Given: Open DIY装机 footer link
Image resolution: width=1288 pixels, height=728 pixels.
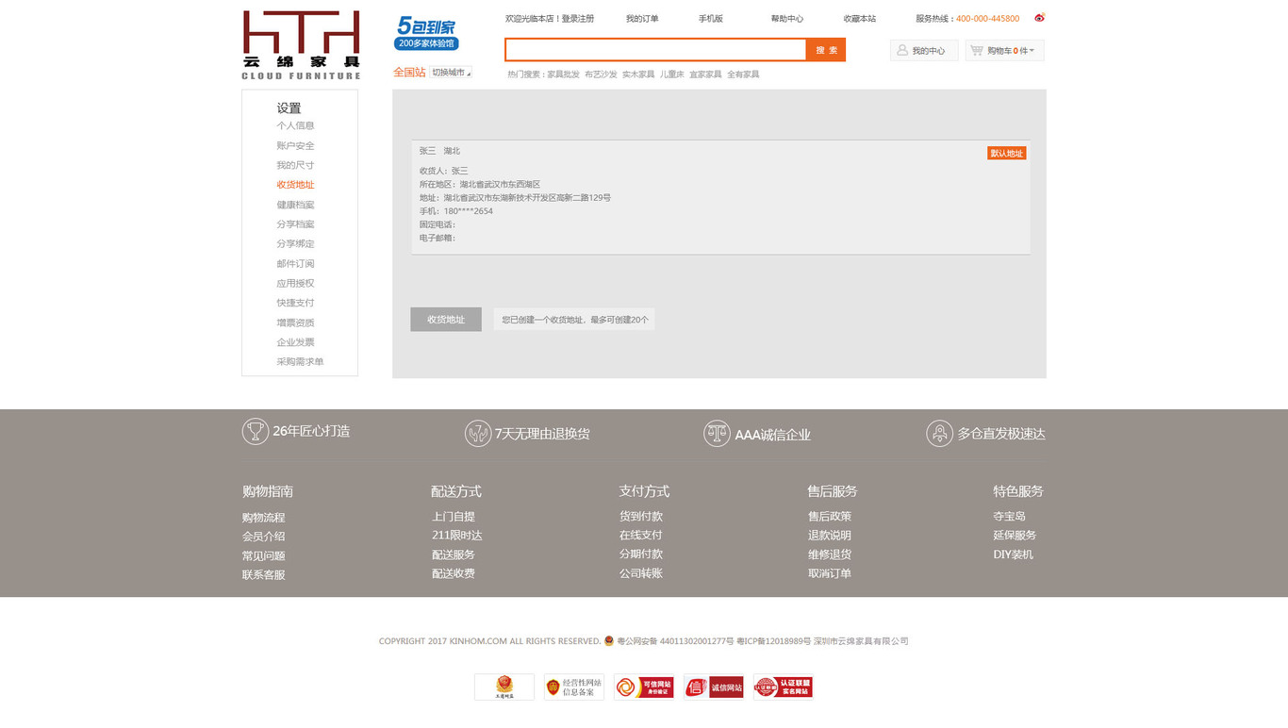Looking at the screenshot, I should click(1014, 554).
